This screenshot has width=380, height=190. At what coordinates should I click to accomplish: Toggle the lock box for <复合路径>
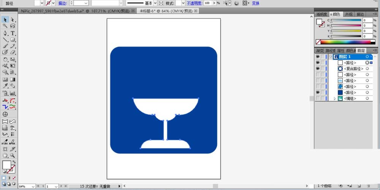coord(323,69)
